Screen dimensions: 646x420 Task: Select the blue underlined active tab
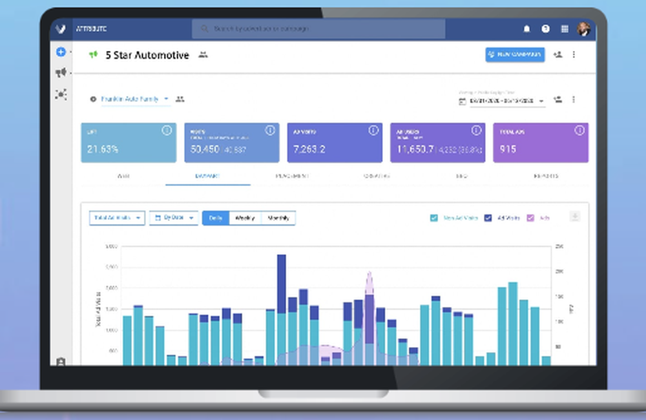click(207, 176)
